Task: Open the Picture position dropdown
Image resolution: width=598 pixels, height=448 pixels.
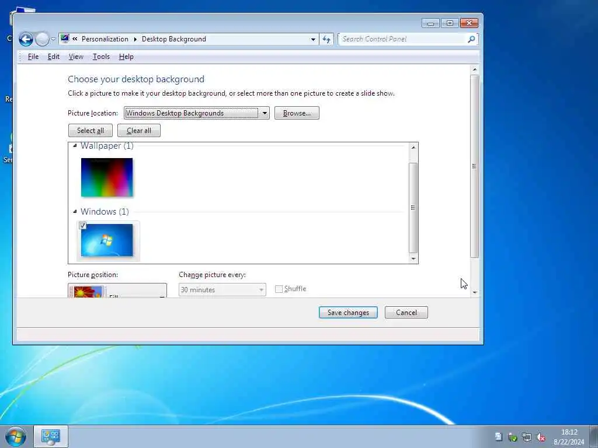Action: pos(117,290)
